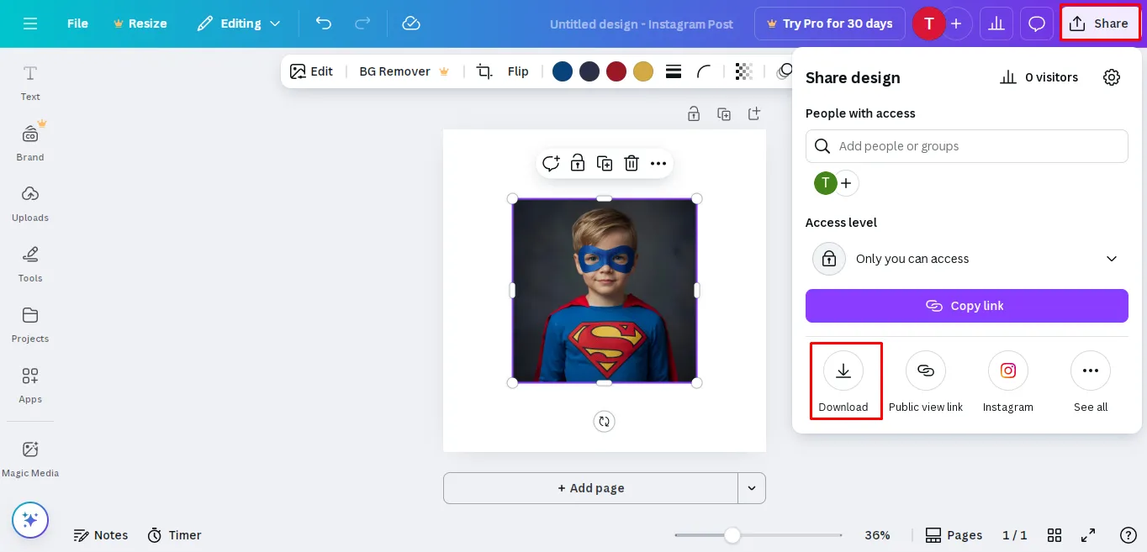Click the Copy link button
The height and width of the screenshot is (552, 1147).
pyautogui.click(x=967, y=306)
